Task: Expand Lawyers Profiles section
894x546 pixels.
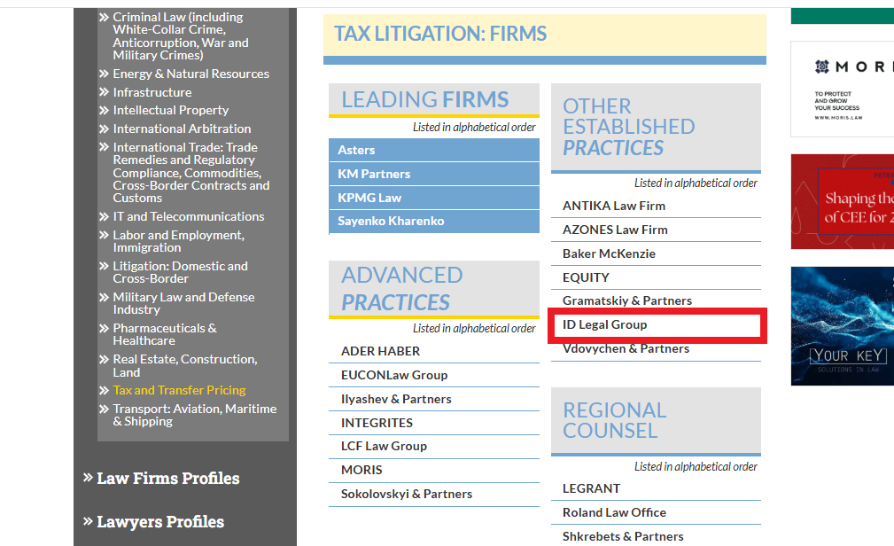Action: click(160, 521)
